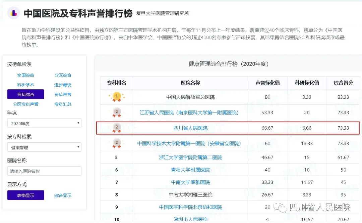Keep 表格显示 mode selected
Screen dimensions: 362x223
point(25,195)
